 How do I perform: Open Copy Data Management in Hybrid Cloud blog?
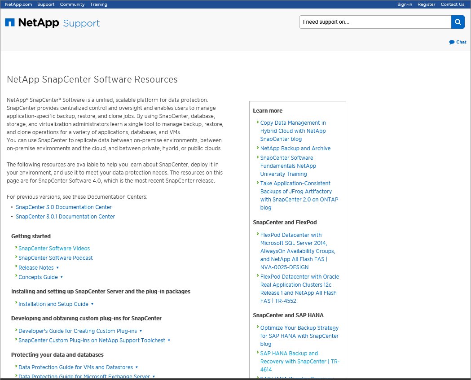tap(293, 131)
